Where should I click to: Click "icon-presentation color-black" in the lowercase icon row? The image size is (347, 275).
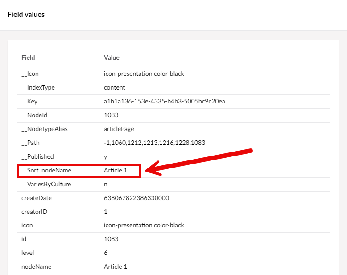[144, 225]
